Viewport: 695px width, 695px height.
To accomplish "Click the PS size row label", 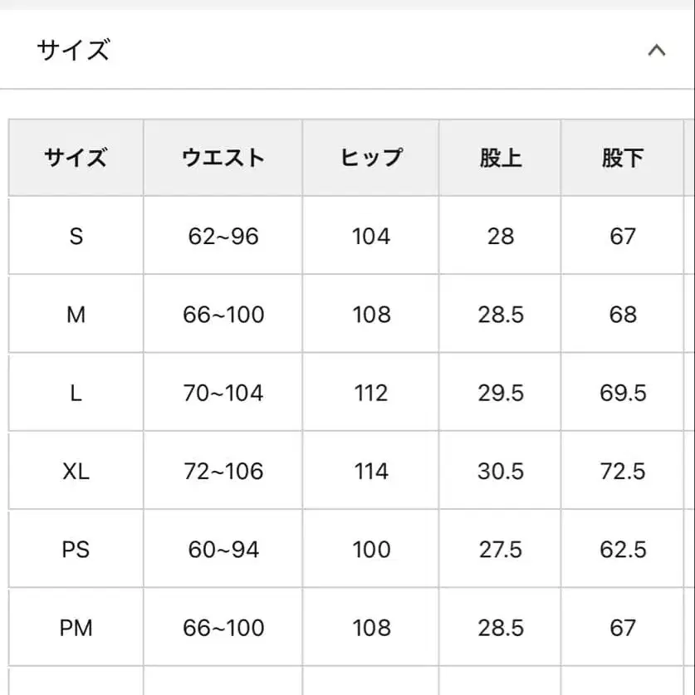I will (76, 549).
